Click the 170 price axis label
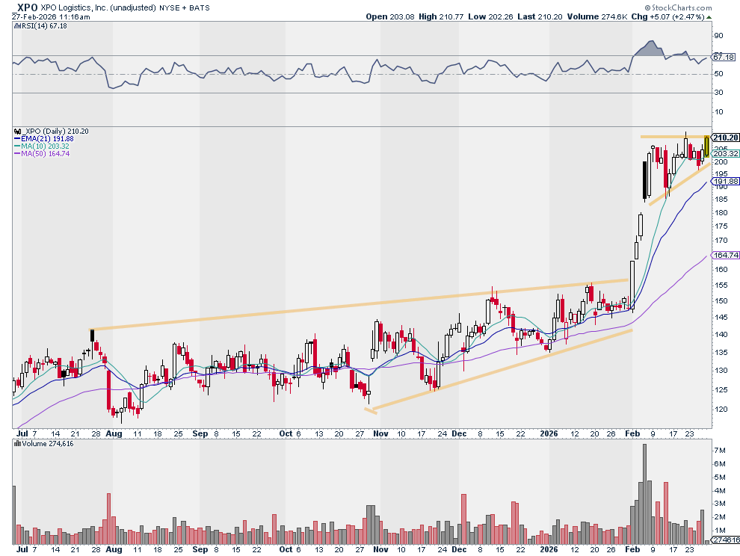Viewport: 740px width, 556px height. 721,241
